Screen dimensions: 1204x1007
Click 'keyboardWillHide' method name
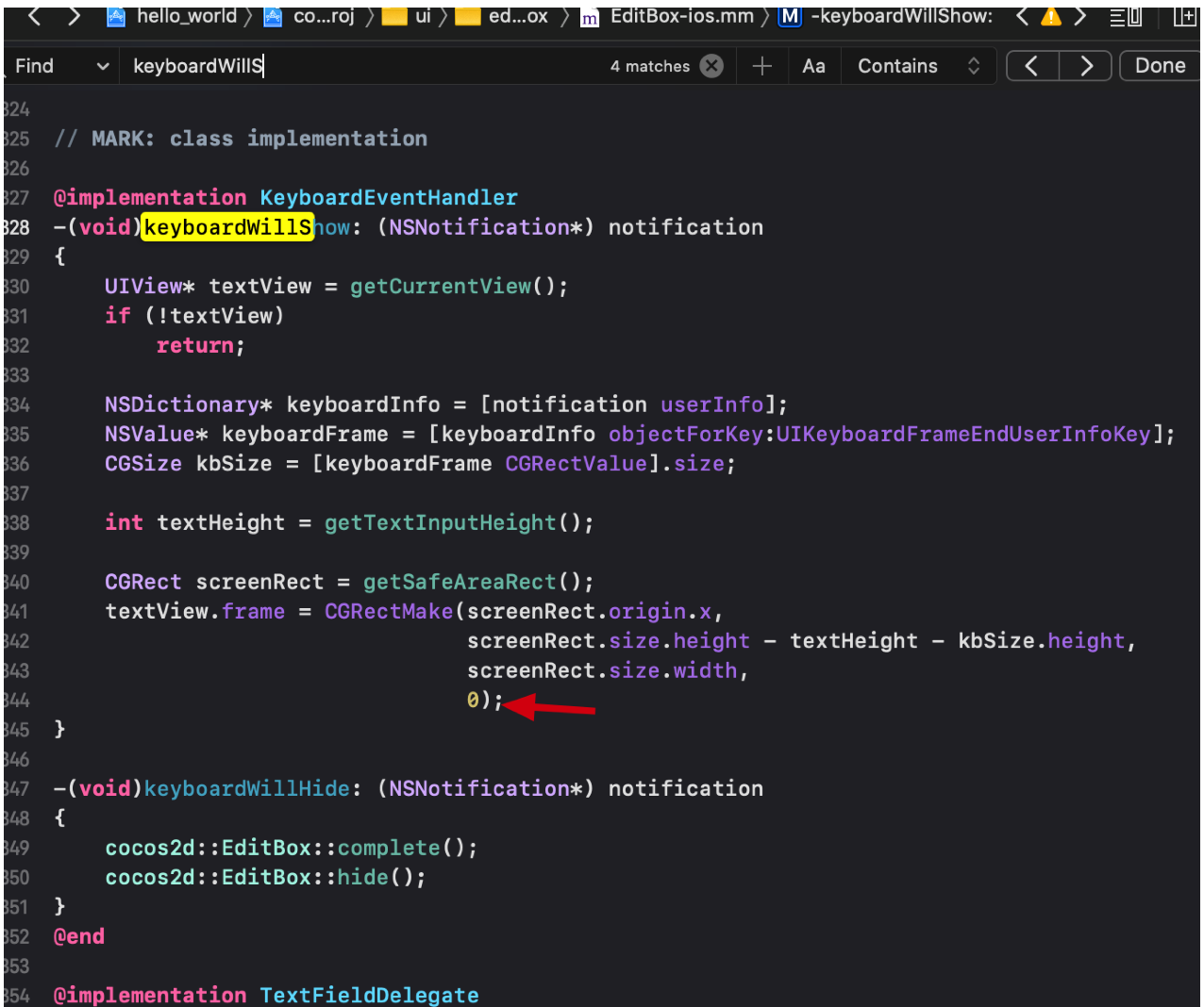click(247, 788)
